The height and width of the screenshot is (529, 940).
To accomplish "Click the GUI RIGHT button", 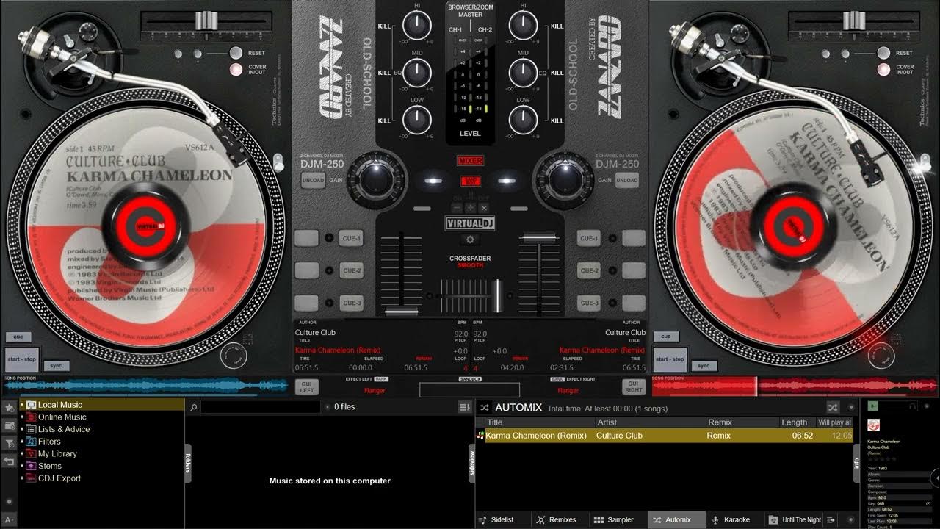I will click(633, 386).
